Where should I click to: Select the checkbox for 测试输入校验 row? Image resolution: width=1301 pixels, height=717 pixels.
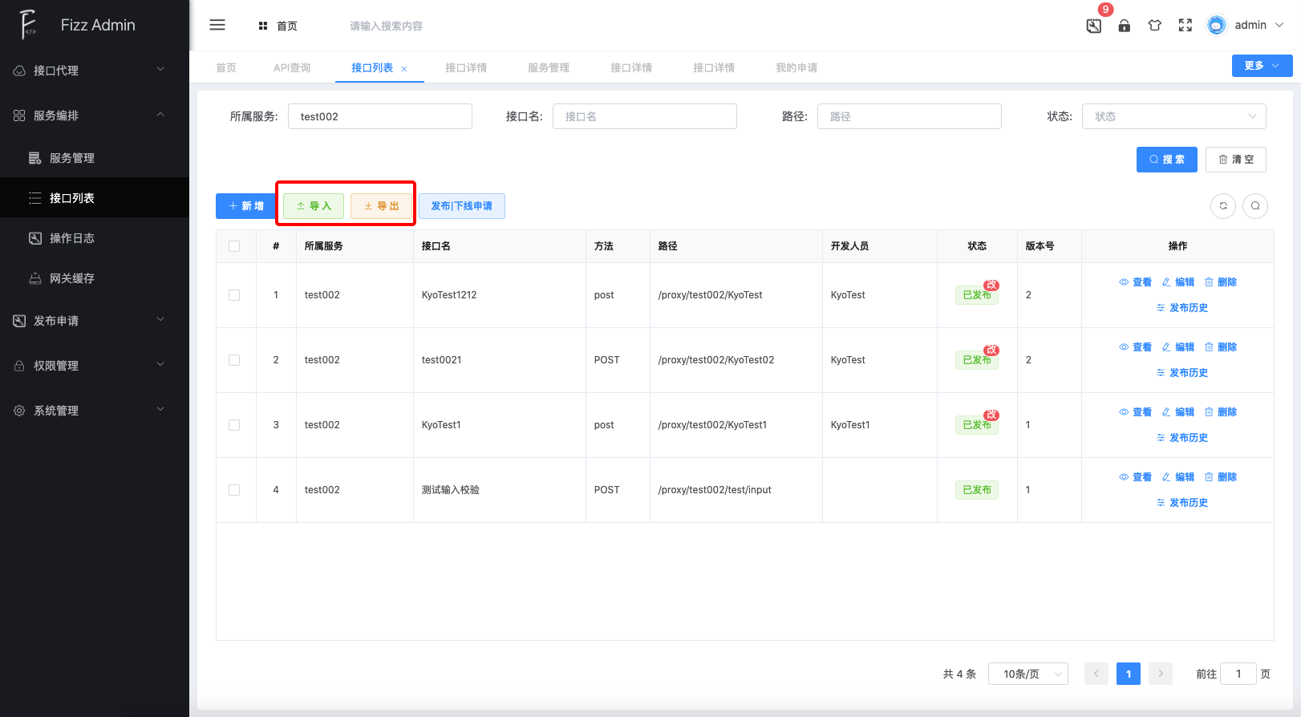pyautogui.click(x=234, y=490)
